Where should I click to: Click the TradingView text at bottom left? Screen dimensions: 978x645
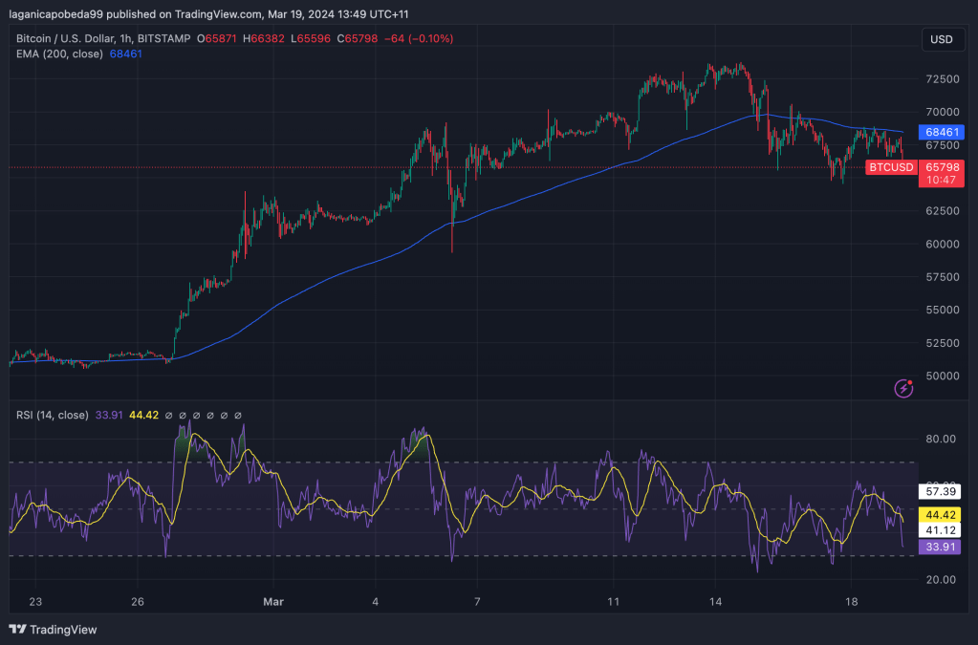[x=63, y=630]
